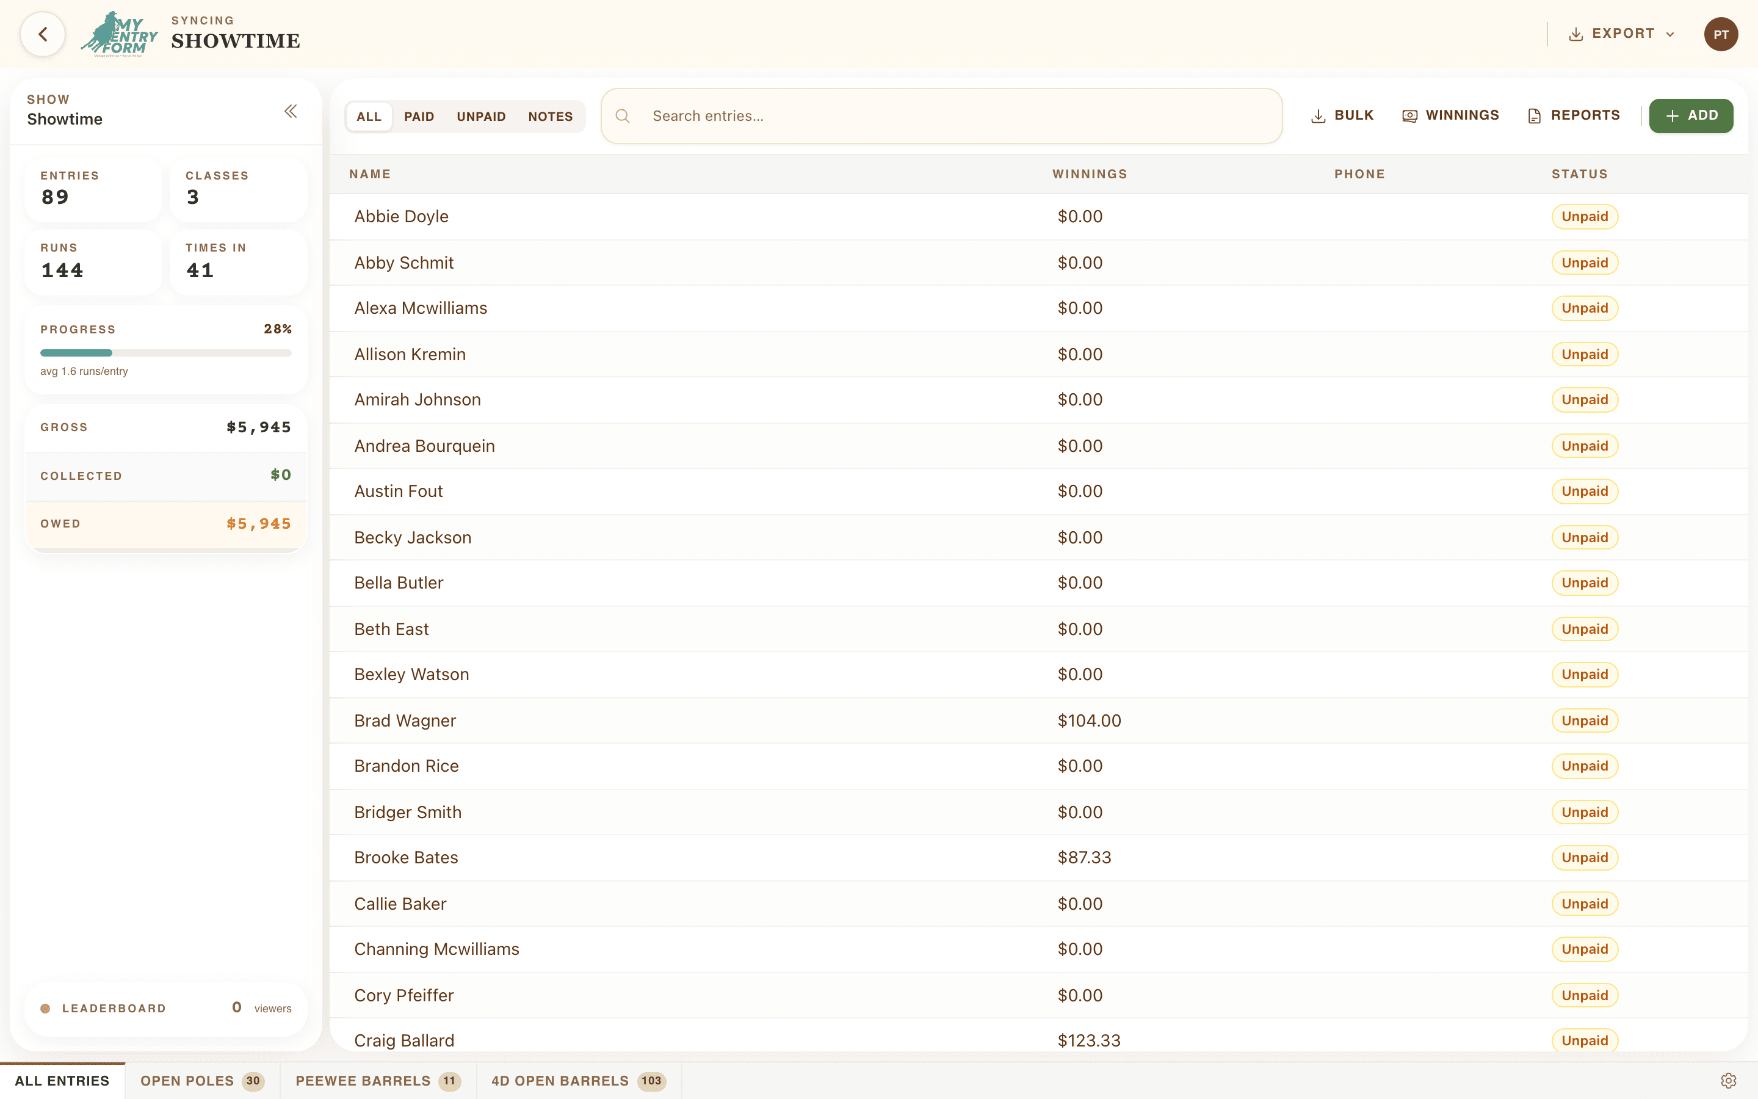Click the Owed $5,945 row
This screenshot has height=1099, width=1758.
coord(165,524)
